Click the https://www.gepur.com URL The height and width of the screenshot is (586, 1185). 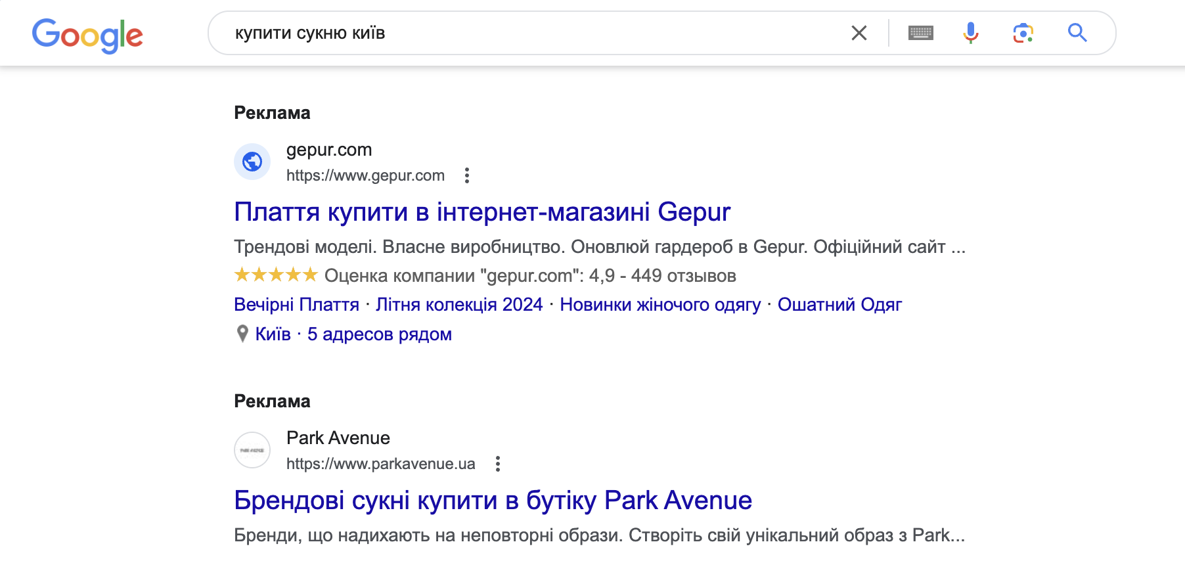(x=365, y=175)
